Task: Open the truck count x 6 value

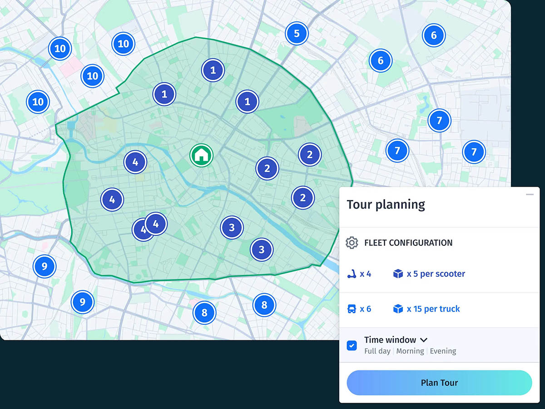Action: click(365, 309)
